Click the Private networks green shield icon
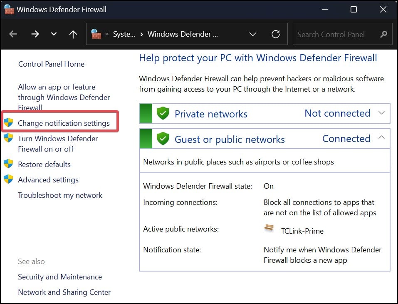Image resolution: width=398 pixels, height=304 pixels. 163,113
